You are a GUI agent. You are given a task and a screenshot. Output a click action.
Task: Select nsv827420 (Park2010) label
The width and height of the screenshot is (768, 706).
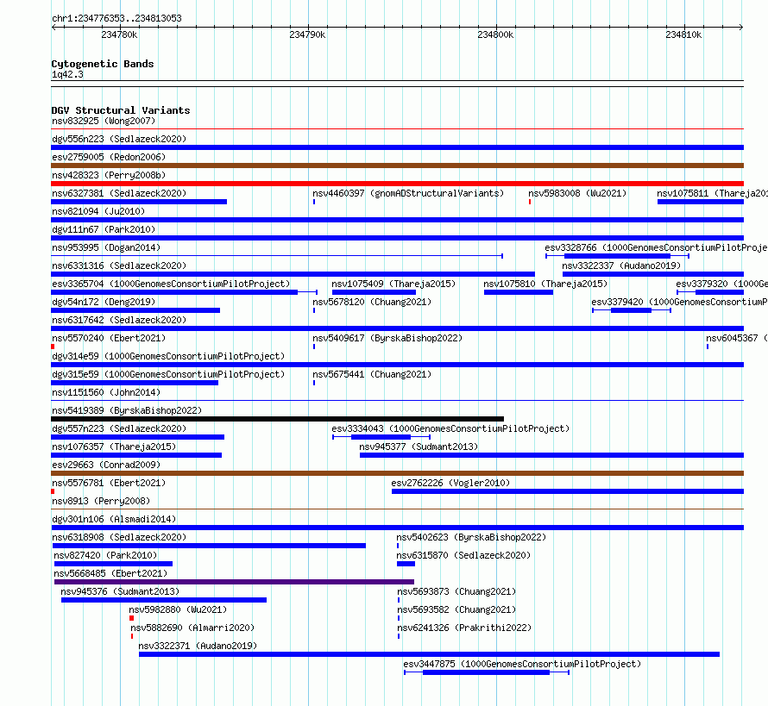[x=105, y=555]
